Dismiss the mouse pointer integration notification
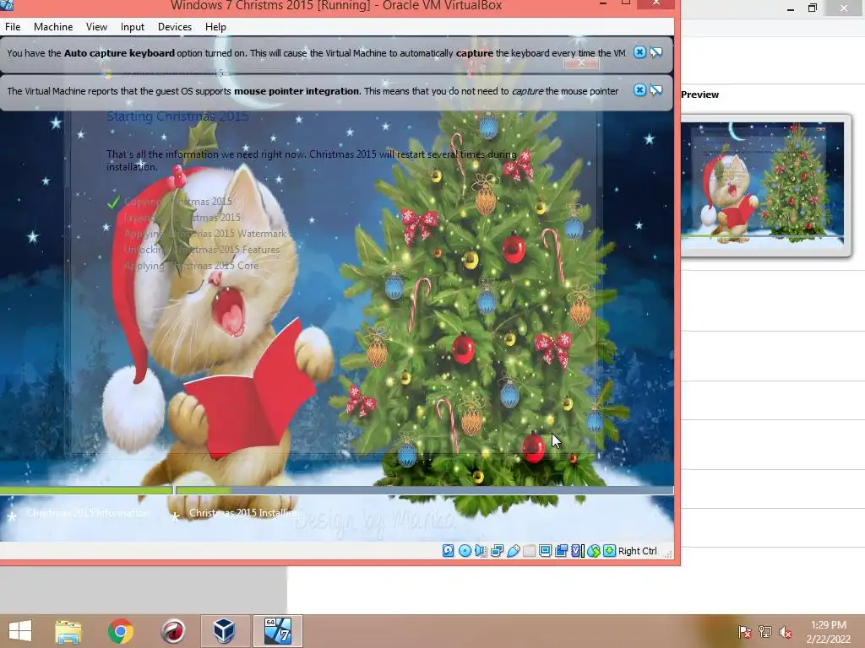The width and height of the screenshot is (865, 648). [639, 90]
